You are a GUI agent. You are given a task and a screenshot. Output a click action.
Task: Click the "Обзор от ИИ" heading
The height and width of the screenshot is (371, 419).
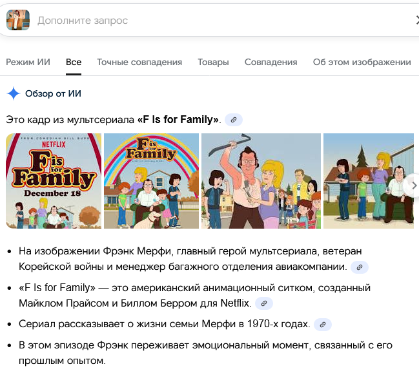(53, 93)
